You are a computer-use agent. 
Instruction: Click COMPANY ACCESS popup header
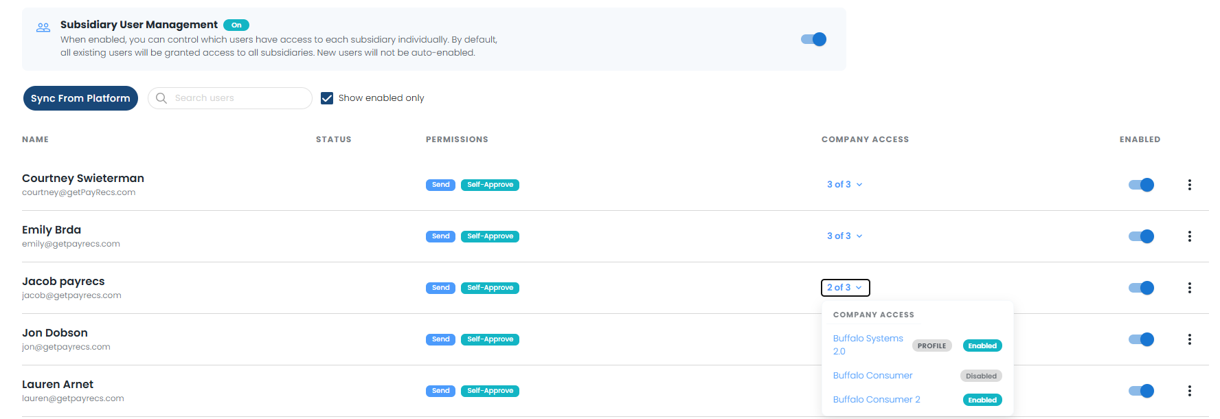pos(874,315)
